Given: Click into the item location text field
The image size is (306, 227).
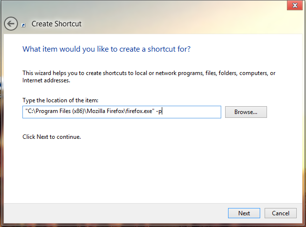Looking at the screenshot, I should point(122,112).
